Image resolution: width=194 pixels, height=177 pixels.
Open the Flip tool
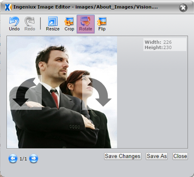point(102,24)
